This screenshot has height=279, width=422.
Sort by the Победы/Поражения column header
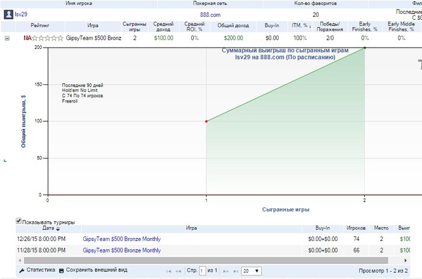(x=330, y=27)
